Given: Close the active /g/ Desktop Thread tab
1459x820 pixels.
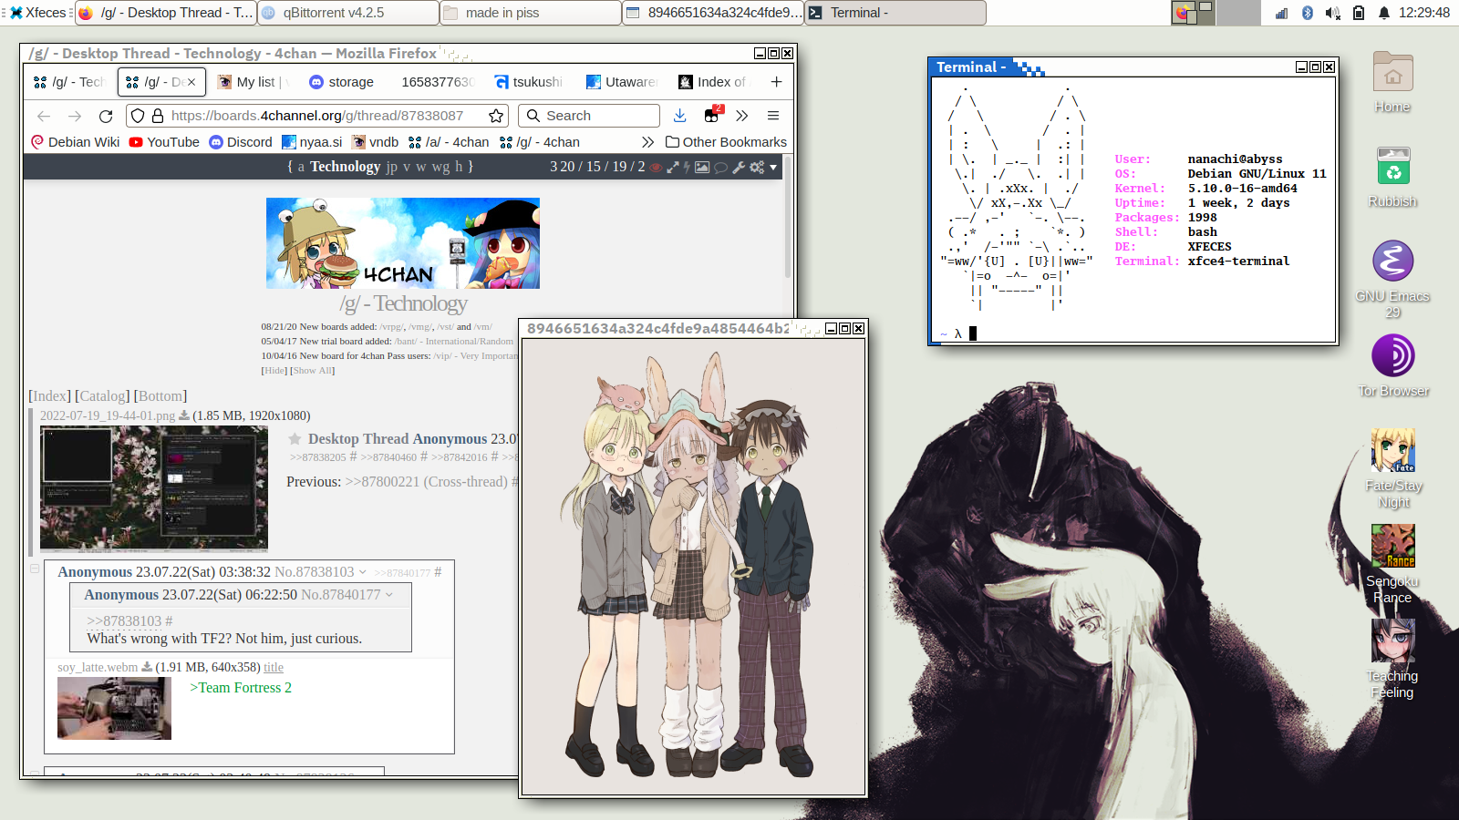Looking at the screenshot, I should click(191, 82).
